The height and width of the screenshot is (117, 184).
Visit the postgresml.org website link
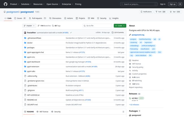[138, 35]
